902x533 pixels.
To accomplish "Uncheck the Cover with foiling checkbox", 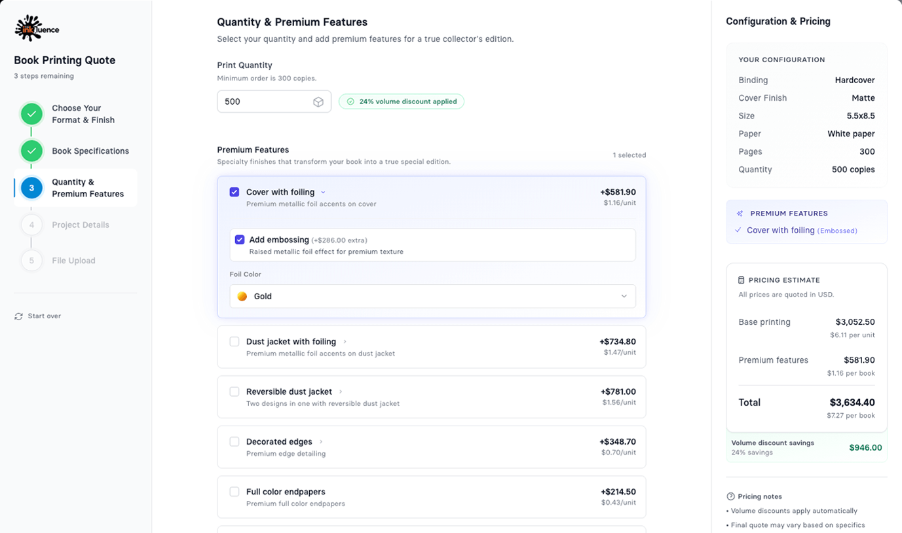I will click(x=235, y=192).
